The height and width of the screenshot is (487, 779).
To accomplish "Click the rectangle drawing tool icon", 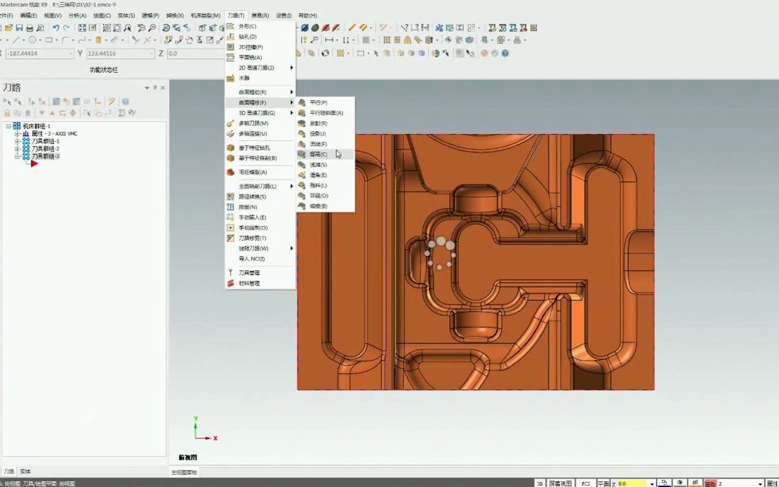I will point(48,40).
